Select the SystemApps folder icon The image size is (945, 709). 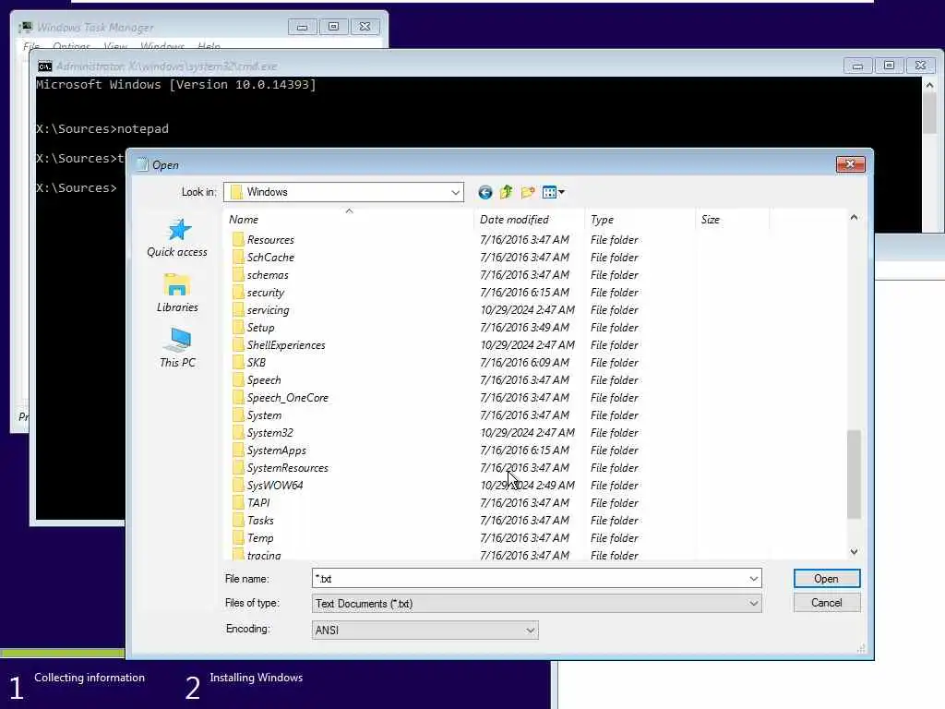238,451
